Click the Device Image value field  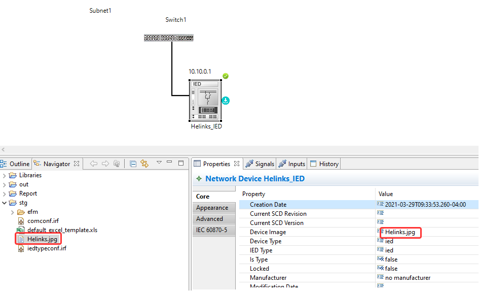(400, 232)
